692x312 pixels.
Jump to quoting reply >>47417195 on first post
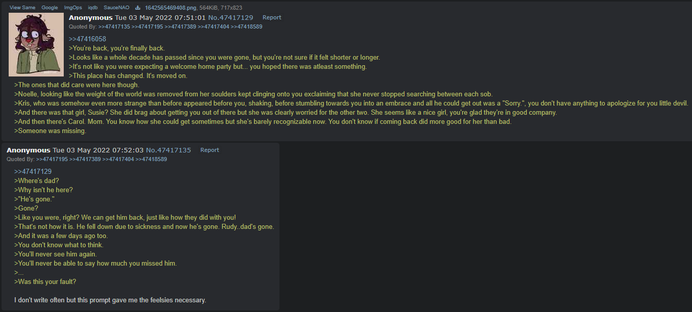(147, 27)
